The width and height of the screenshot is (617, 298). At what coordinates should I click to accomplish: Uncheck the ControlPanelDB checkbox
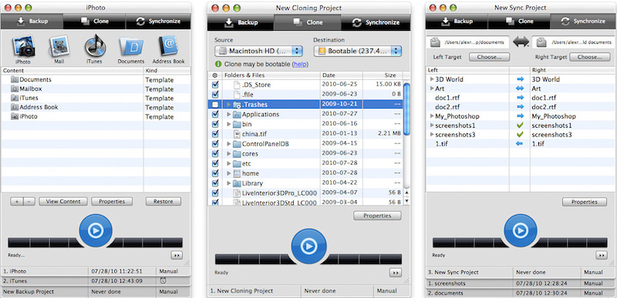tap(215, 144)
